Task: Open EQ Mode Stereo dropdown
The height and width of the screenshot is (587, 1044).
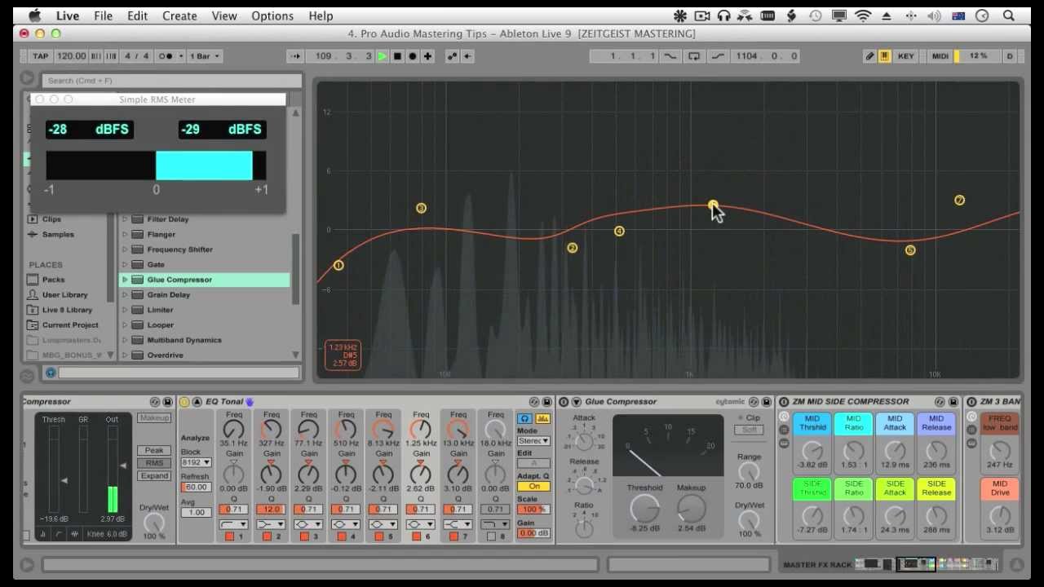Action: click(x=534, y=441)
